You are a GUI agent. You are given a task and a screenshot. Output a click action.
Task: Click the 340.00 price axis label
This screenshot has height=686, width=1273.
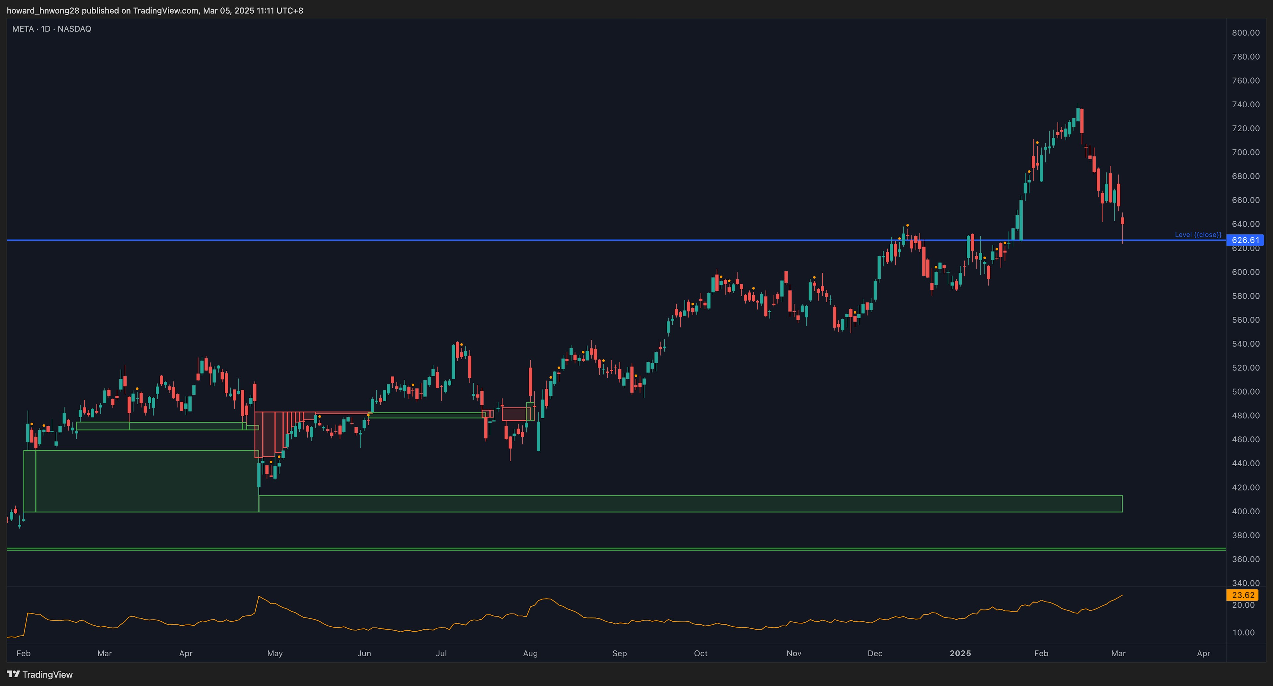coord(1246,583)
